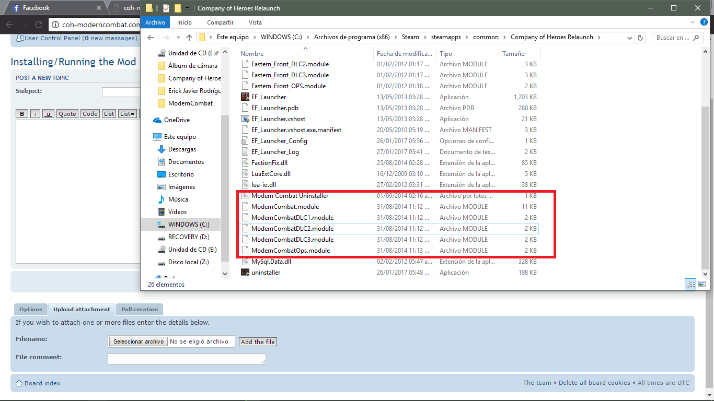
Task: Click the Quote formatting button
Action: 67,114
